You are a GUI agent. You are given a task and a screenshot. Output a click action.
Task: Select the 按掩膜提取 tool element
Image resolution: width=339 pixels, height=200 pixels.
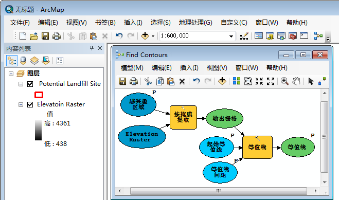pos(183,117)
